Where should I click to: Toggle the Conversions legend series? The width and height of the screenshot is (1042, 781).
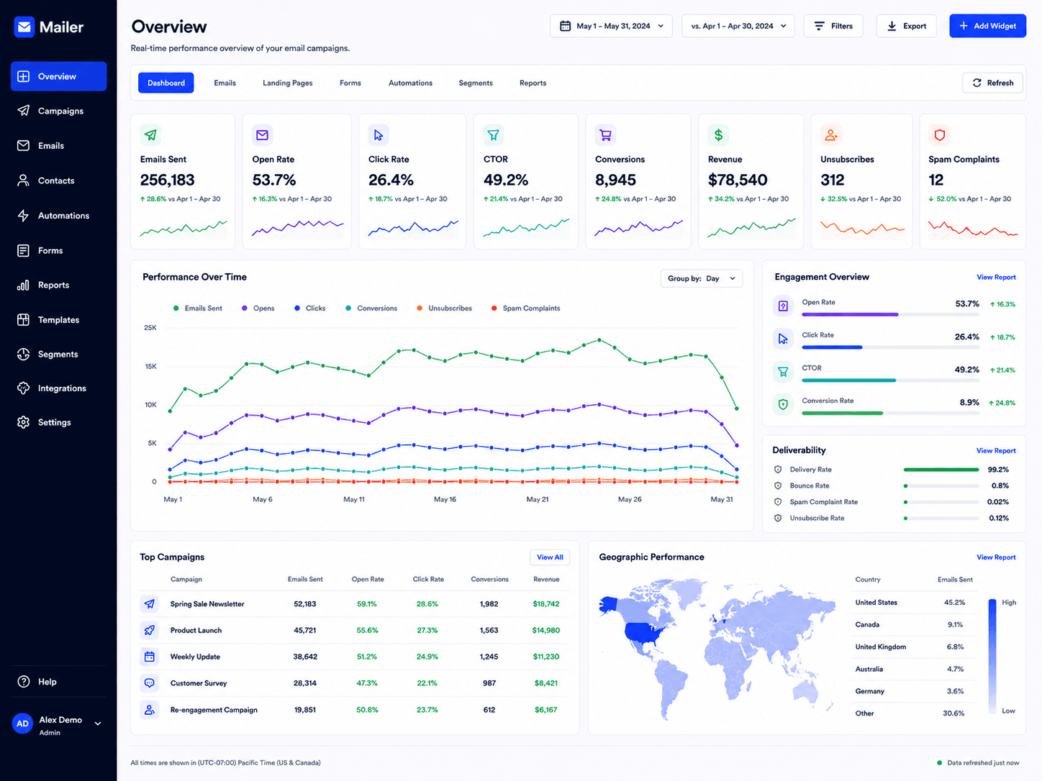coord(371,309)
